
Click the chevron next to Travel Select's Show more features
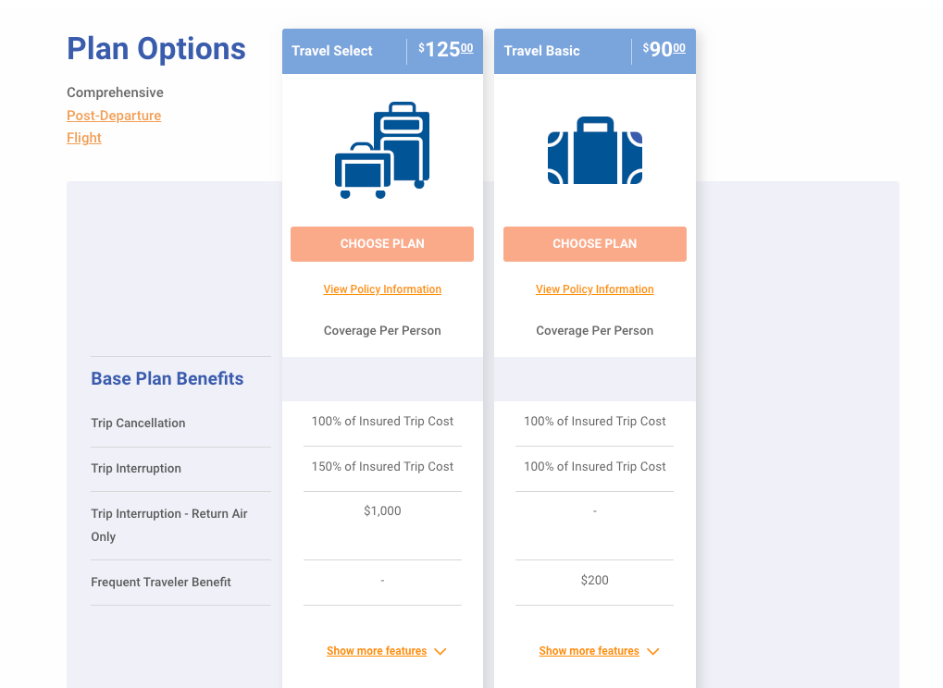coord(440,651)
